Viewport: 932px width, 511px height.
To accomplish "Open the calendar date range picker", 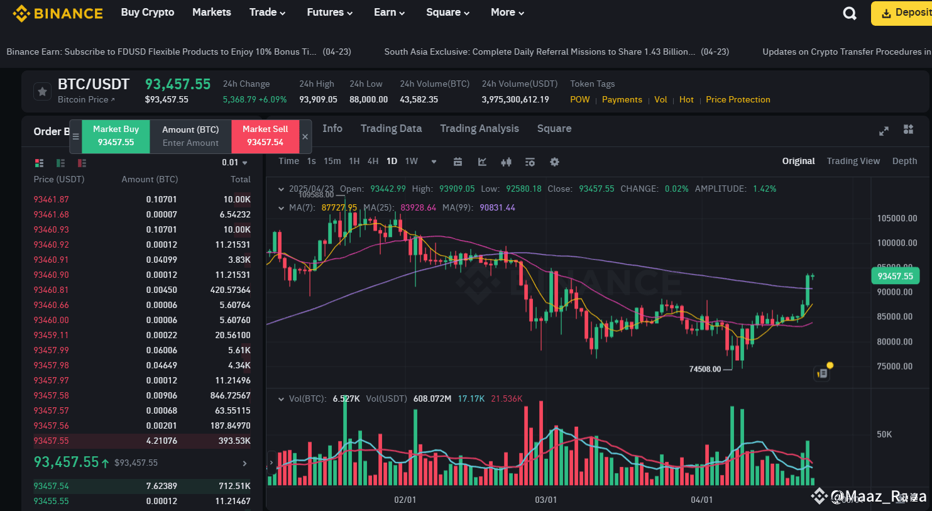I will pyautogui.click(x=458, y=162).
